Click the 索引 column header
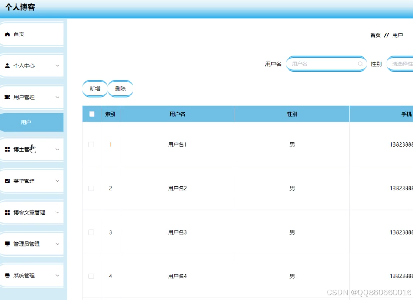 click(111, 114)
